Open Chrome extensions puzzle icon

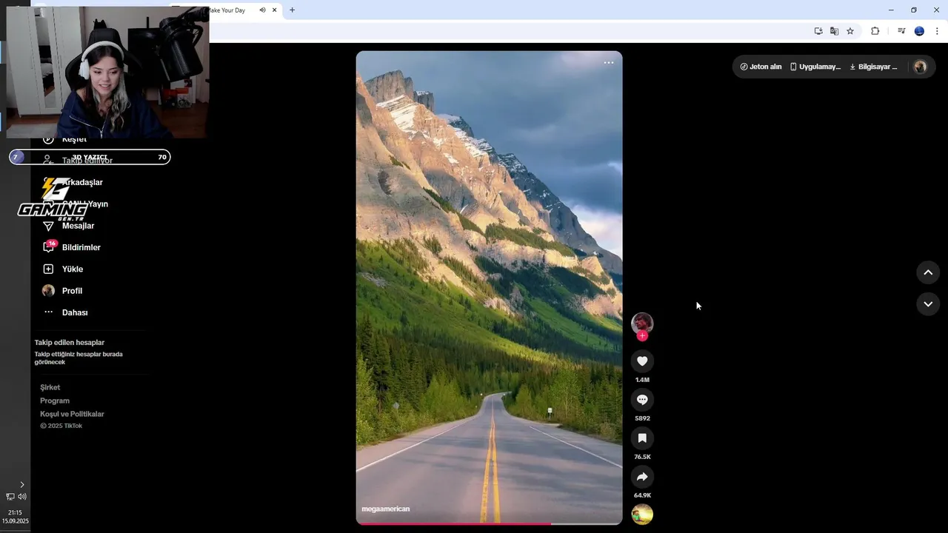click(875, 31)
